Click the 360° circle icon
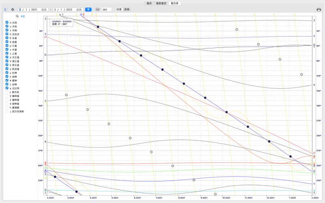Screen dimensions: 325x203 pyautogui.click(x=98, y=9)
